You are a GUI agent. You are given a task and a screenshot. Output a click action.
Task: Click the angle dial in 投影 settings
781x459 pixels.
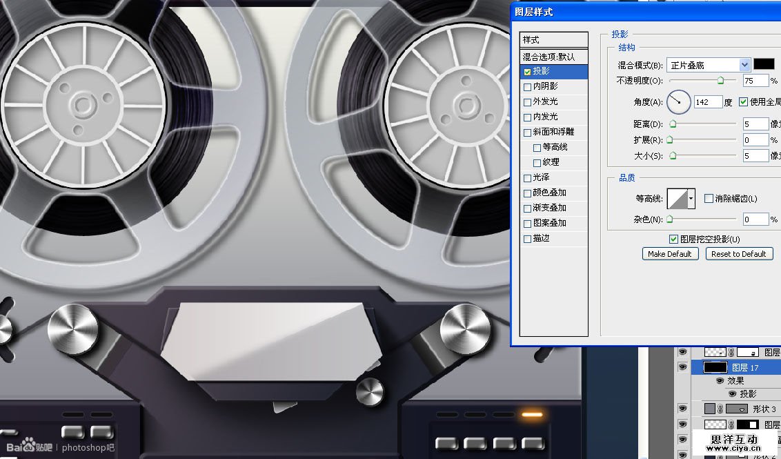coord(678,102)
